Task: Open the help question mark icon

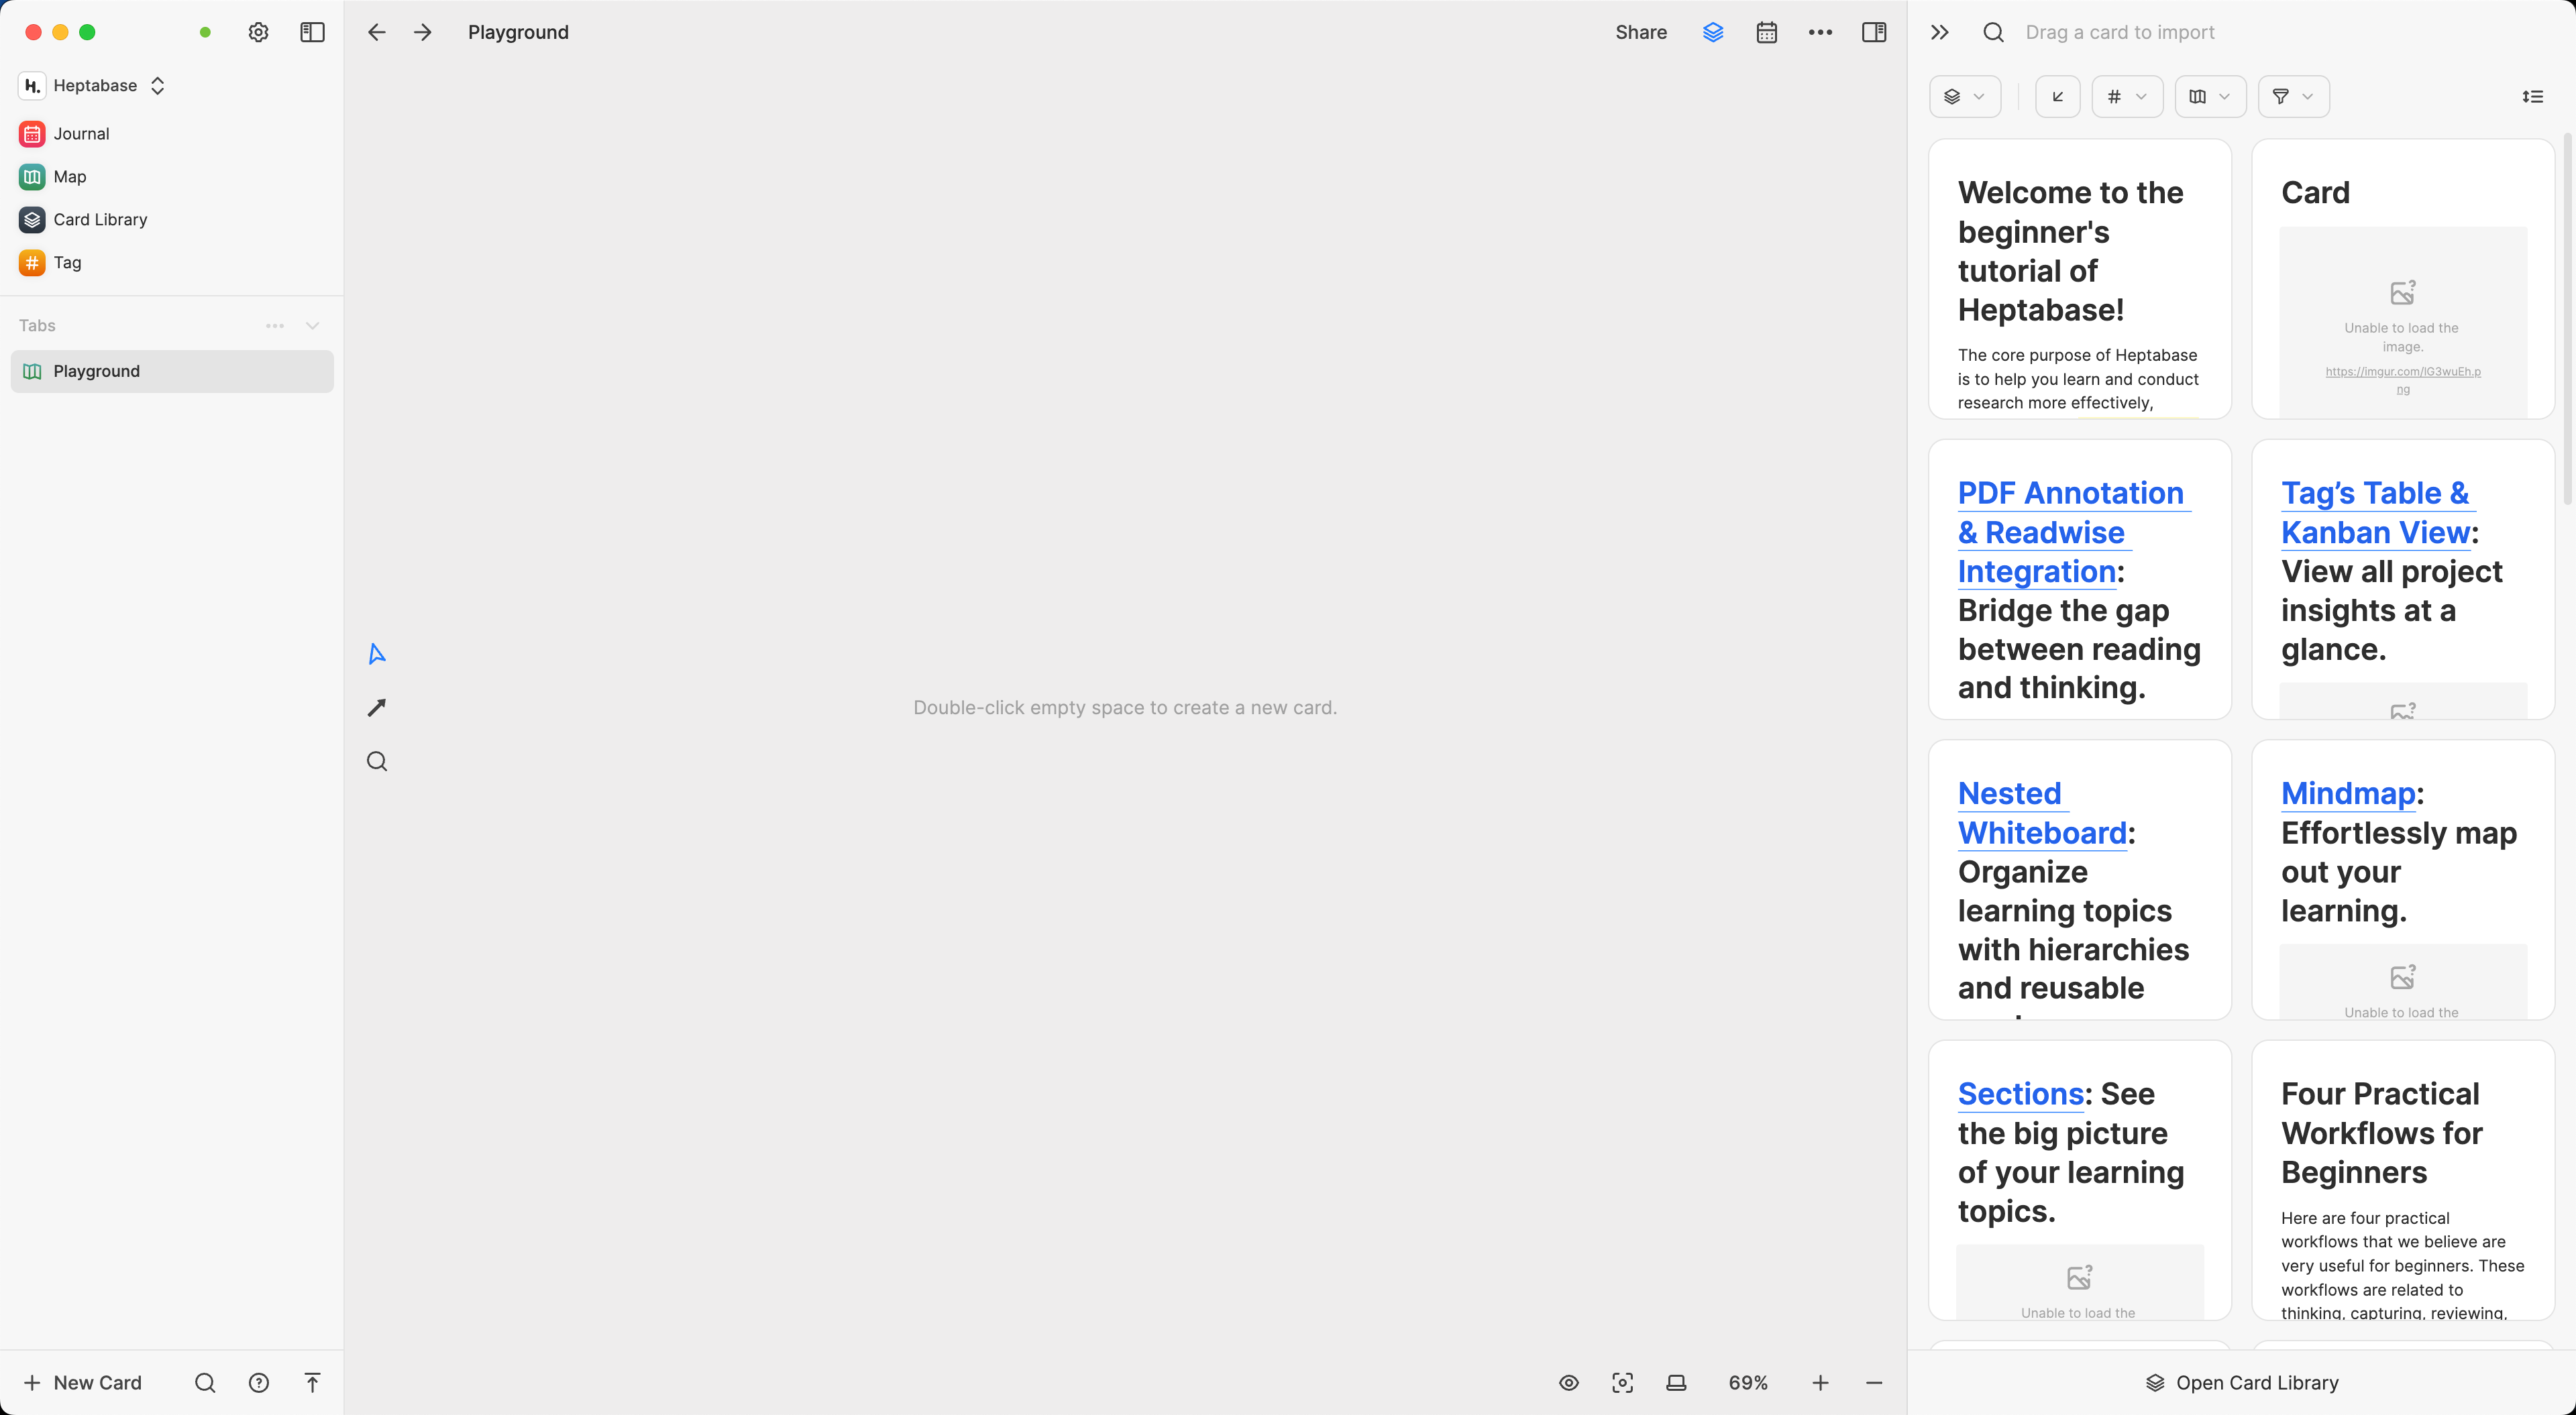Action: pyautogui.click(x=259, y=1382)
